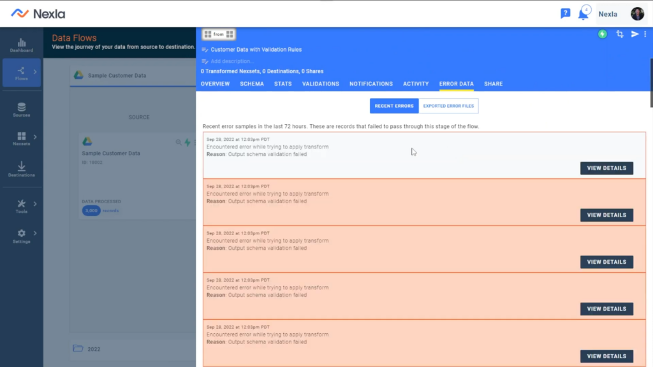Open Destinations from the sidebar
This screenshot has width=653, height=367.
point(21,169)
